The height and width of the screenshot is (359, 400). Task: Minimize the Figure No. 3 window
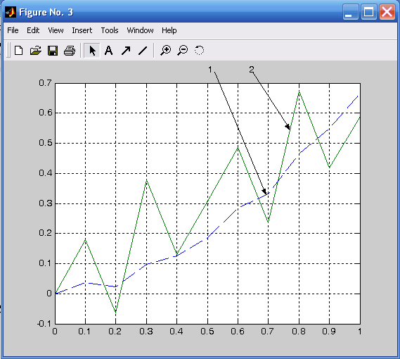tap(350, 12)
